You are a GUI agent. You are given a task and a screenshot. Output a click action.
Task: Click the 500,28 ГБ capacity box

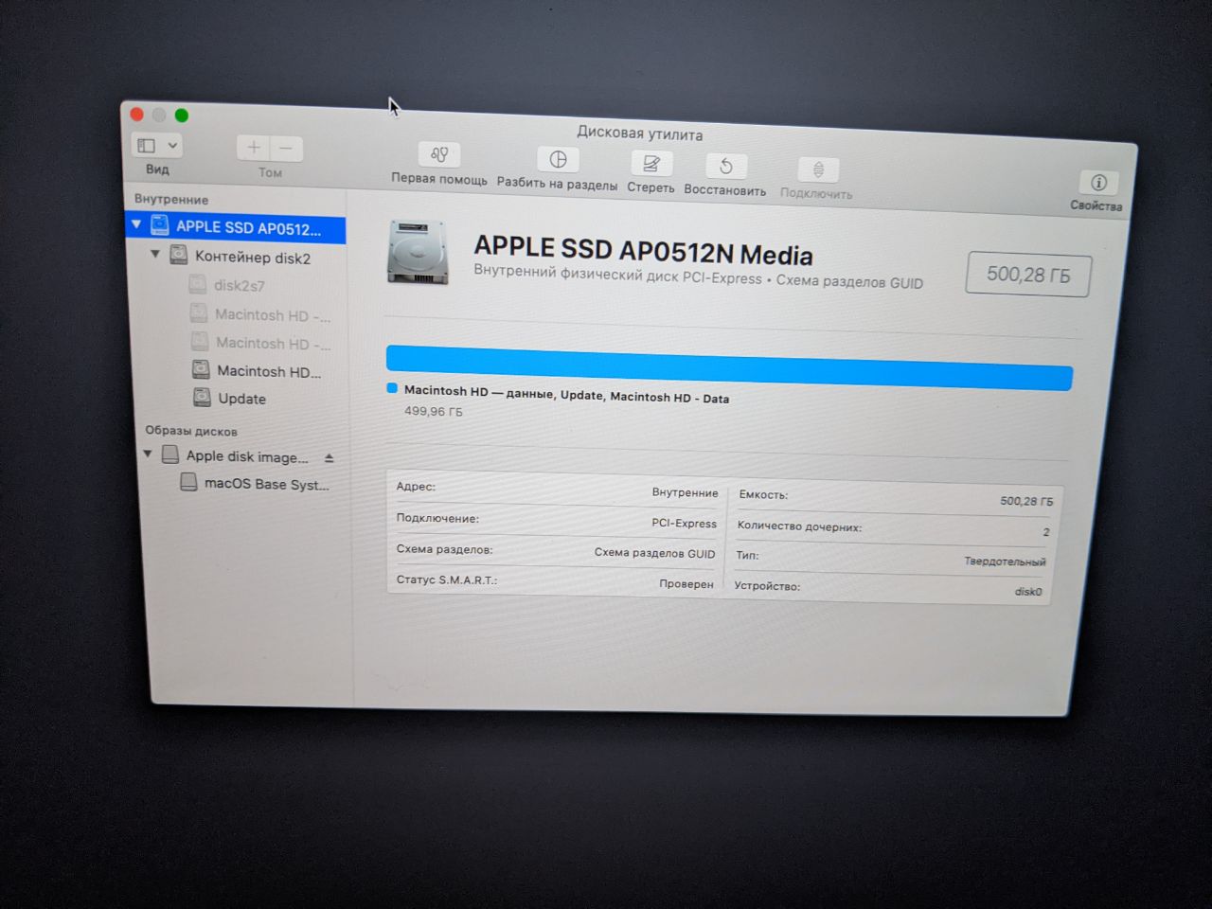coord(1028,275)
